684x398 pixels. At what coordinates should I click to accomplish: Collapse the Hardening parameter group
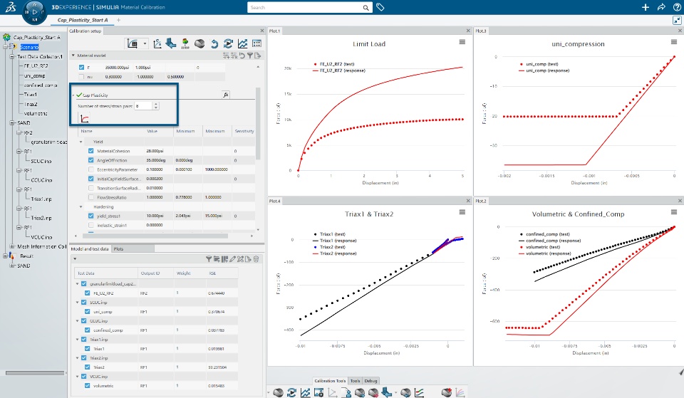click(x=81, y=206)
